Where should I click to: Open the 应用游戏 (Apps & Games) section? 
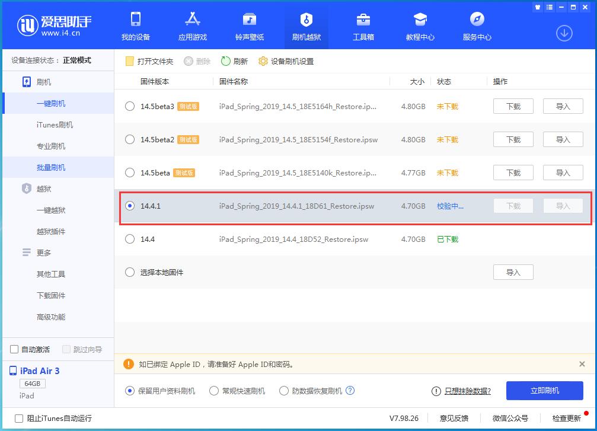(x=193, y=26)
